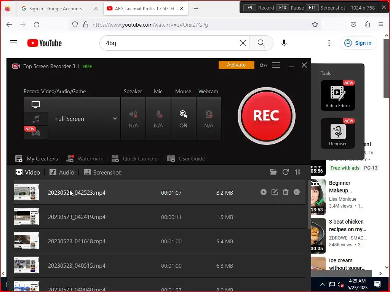Switch to game recording gamepad mode

pos(36,133)
